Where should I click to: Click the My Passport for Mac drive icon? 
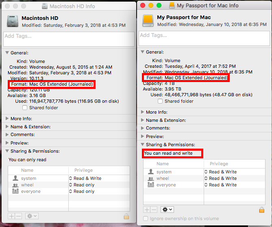pos(148,21)
